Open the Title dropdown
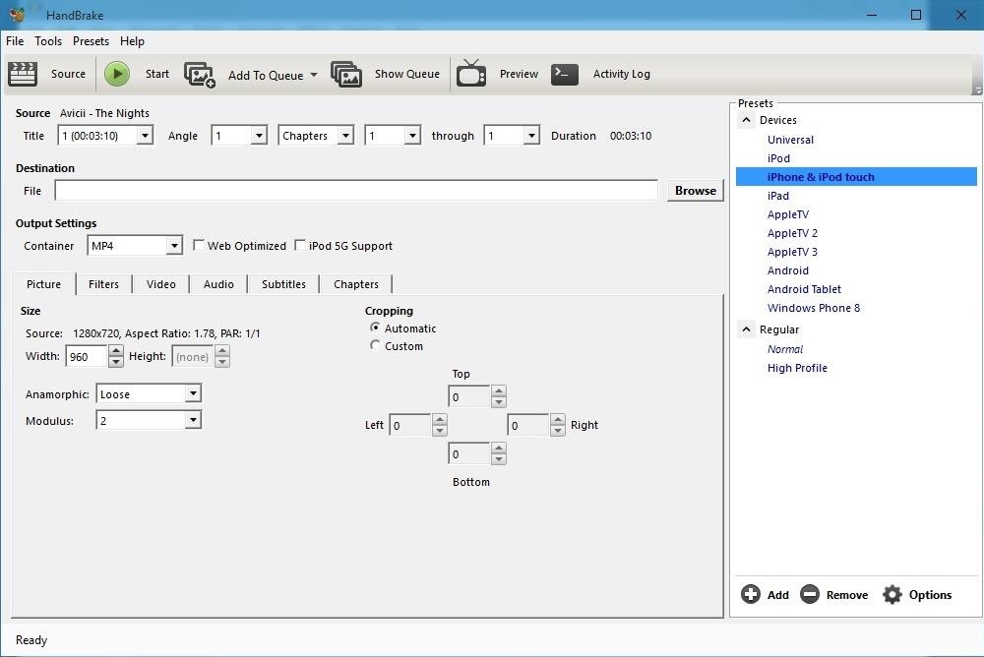The image size is (984, 657). [145, 136]
